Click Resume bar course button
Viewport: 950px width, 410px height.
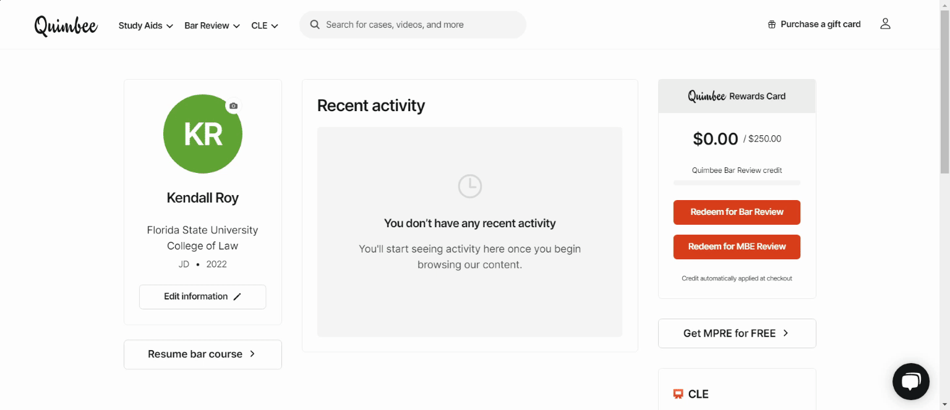pyautogui.click(x=203, y=354)
